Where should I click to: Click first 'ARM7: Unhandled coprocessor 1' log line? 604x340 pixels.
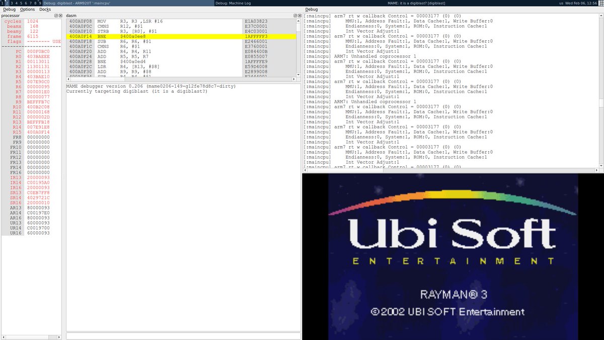click(360, 56)
